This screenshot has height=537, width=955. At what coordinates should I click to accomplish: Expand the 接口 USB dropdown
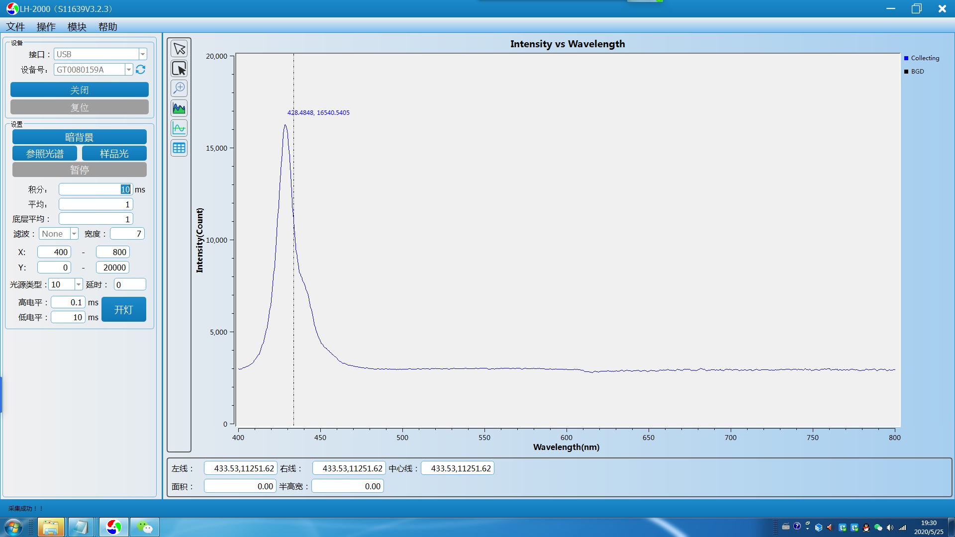coord(143,54)
